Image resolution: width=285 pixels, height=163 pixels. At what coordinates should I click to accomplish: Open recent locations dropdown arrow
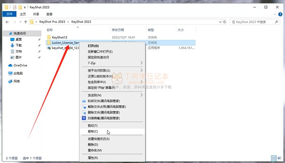click(20, 22)
